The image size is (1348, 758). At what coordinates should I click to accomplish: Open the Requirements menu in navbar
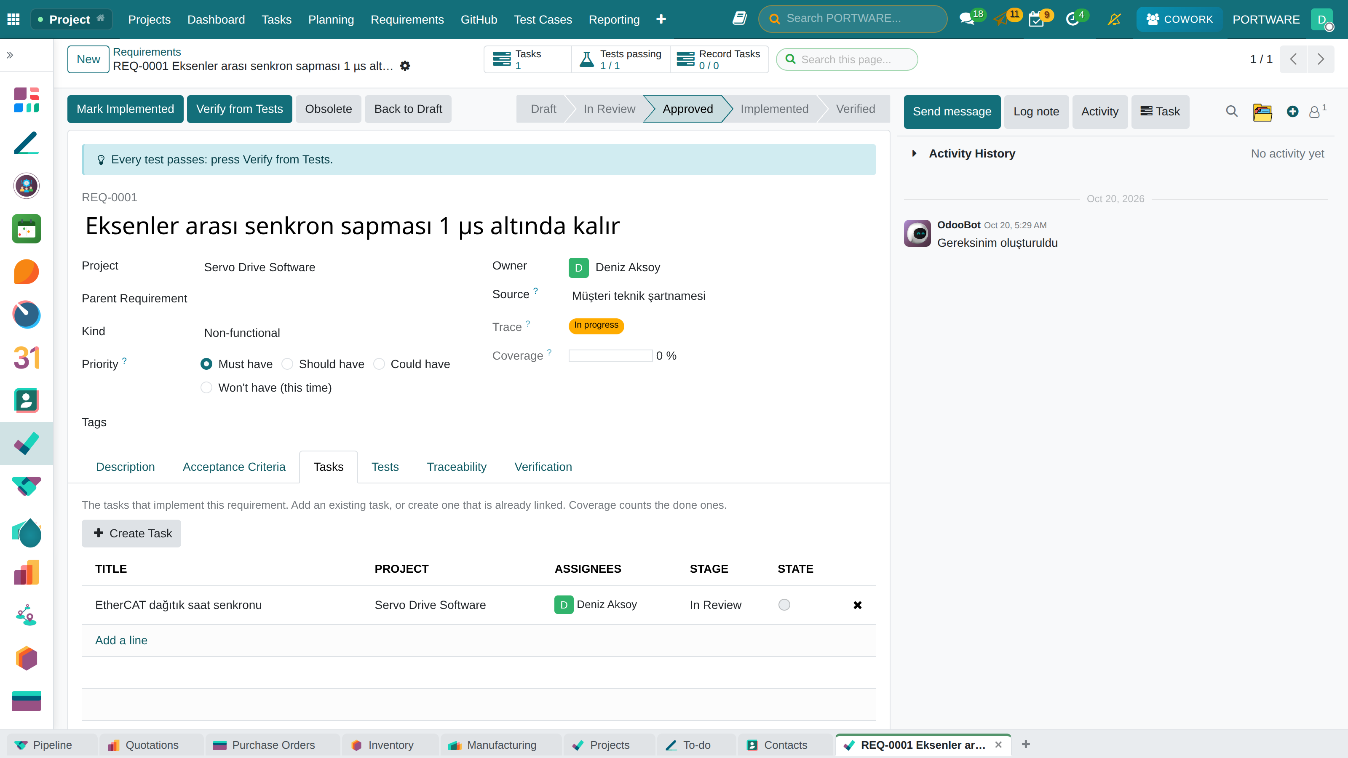[x=407, y=19]
